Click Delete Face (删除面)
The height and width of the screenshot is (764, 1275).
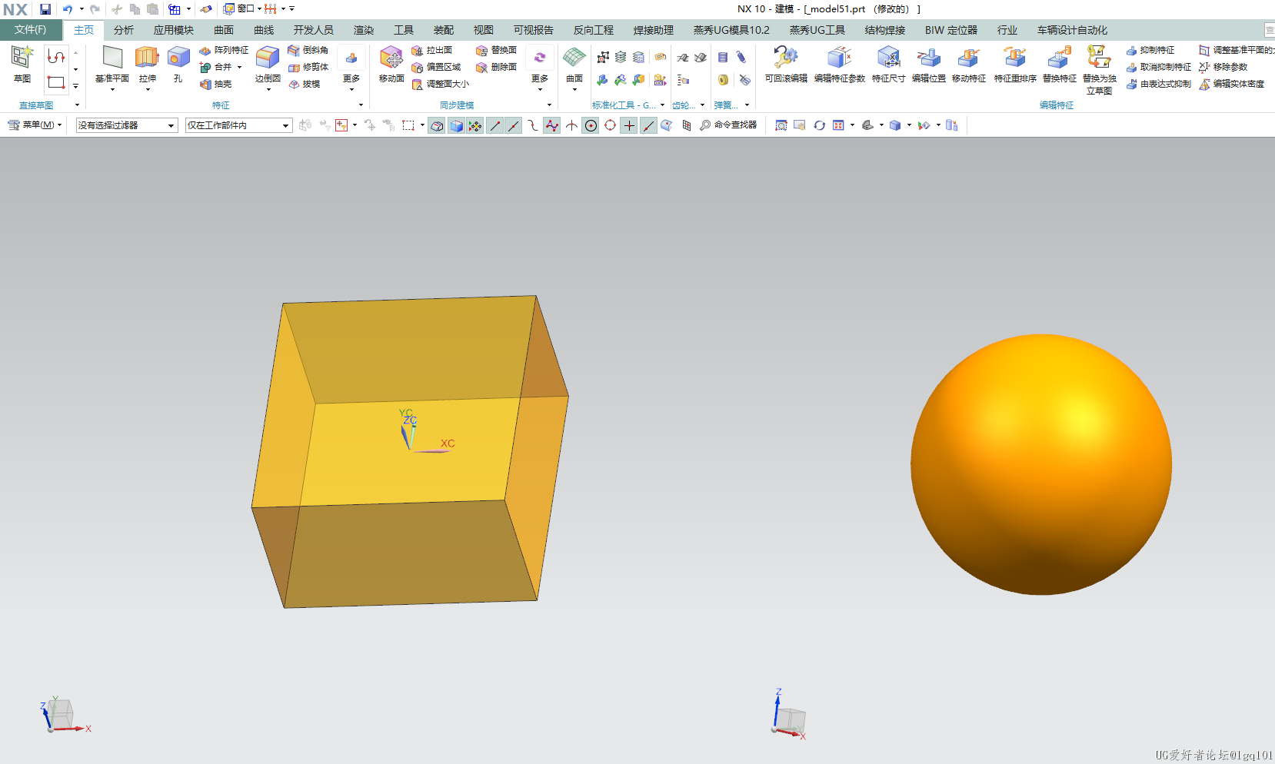coord(496,67)
